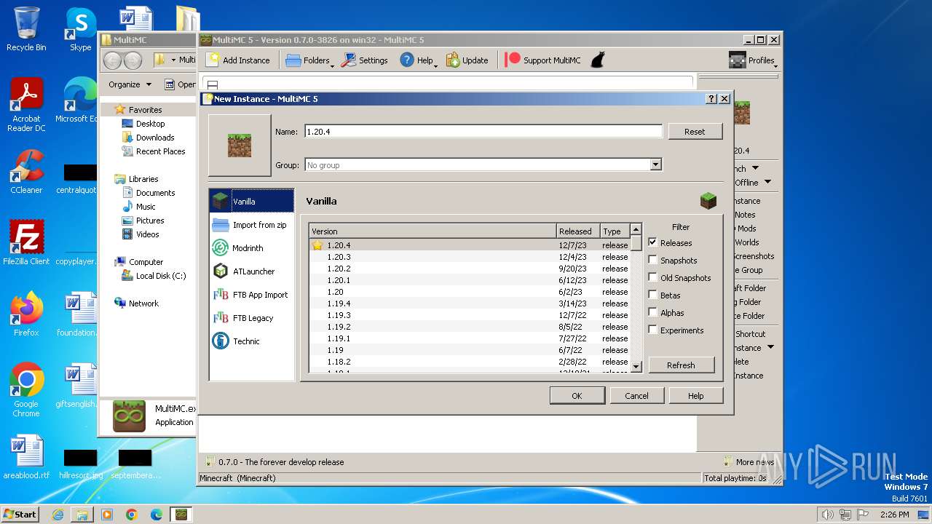Open Recycle Bin on desktop
The height and width of the screenshot is (524, 932).
coord(26,29)
